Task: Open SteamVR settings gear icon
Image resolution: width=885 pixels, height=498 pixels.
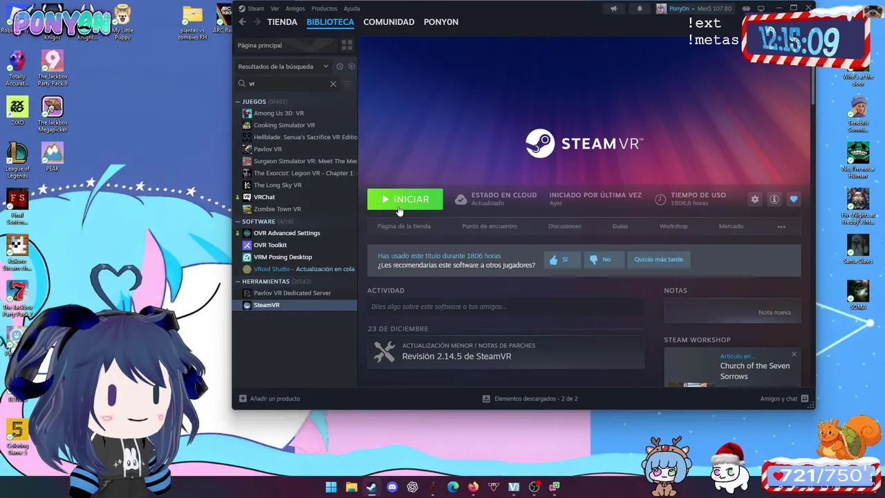Action: (755, 199)
